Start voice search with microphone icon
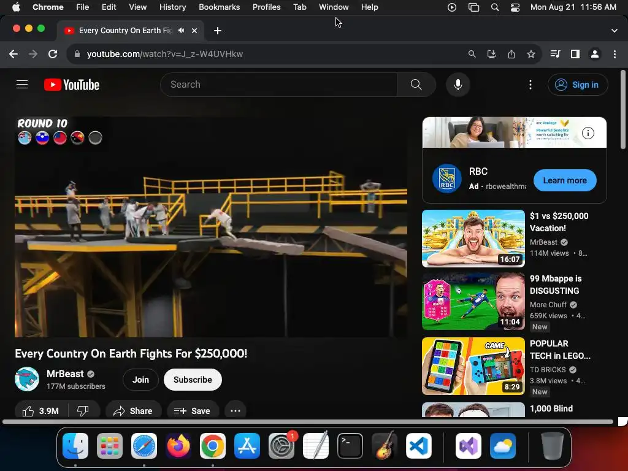The height and width of the screenshot is (471, 628). coord(458,85)
